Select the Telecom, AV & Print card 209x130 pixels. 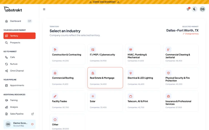[143, 101]
